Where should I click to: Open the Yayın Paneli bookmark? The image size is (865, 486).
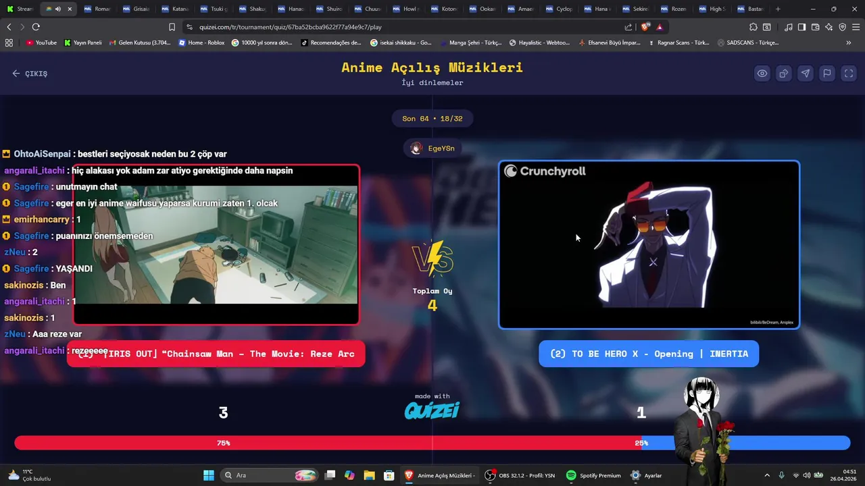point(82,43)
